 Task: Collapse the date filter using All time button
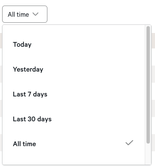25,14
